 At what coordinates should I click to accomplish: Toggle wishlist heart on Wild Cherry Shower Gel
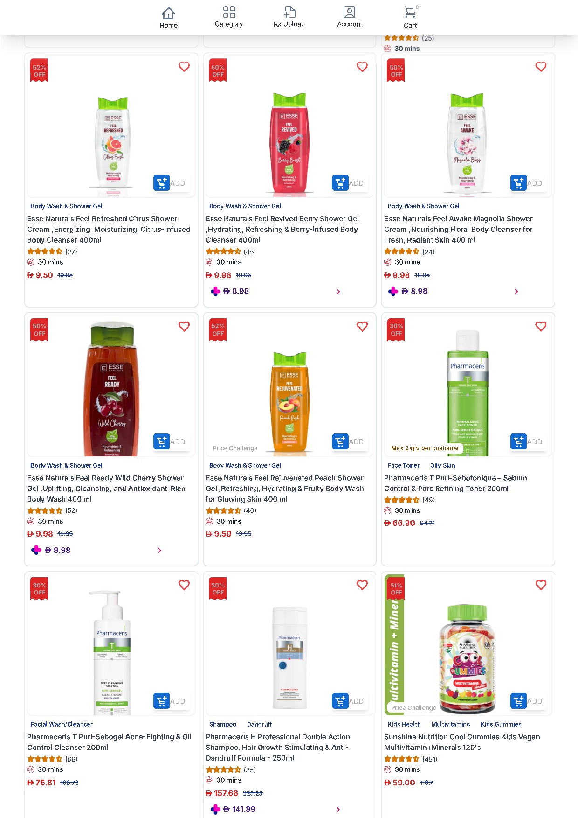(184, 326)
